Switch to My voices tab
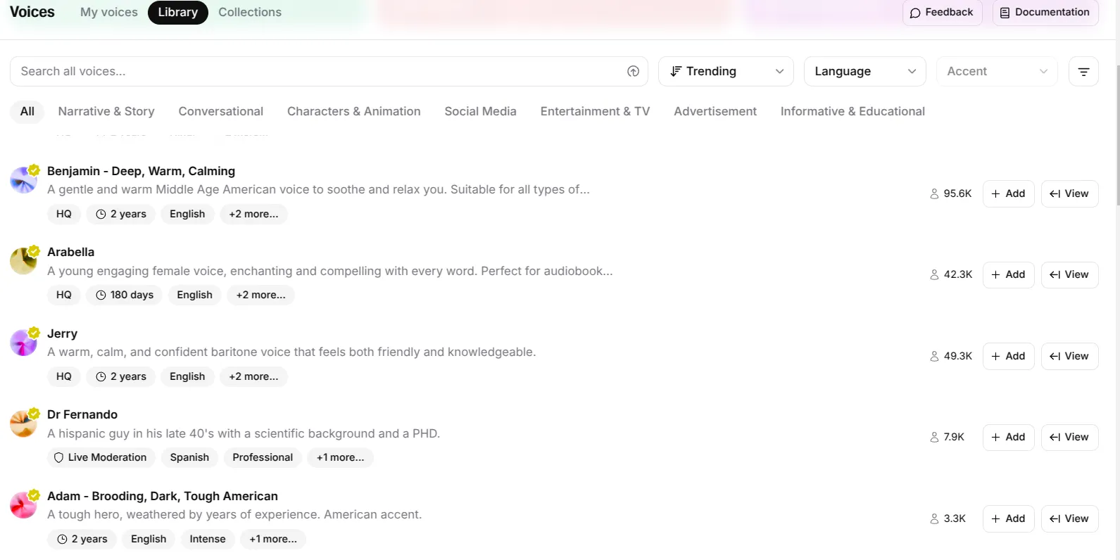This screenshot has width=1120, height=560. coord(109,12)
